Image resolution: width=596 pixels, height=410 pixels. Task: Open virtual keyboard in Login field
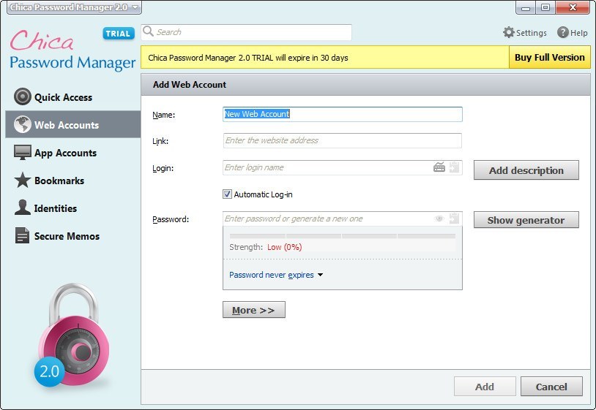(439, 167)
